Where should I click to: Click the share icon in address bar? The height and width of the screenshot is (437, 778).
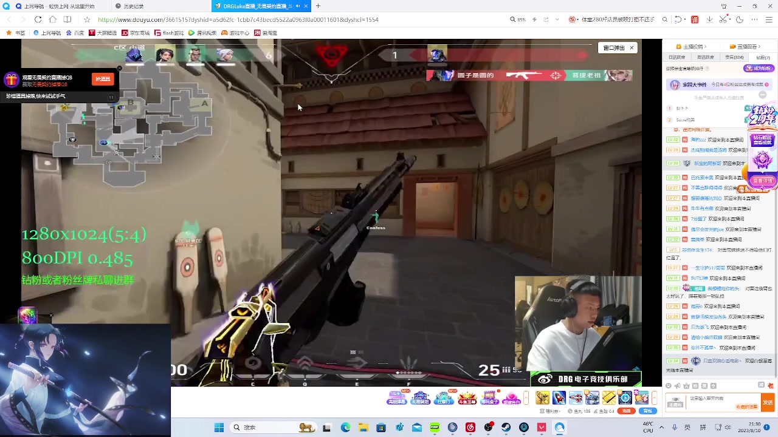click(x=546, y=19)
